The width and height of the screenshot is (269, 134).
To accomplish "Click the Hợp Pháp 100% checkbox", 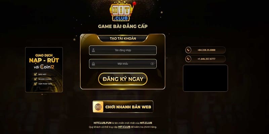I will [35, 84].
